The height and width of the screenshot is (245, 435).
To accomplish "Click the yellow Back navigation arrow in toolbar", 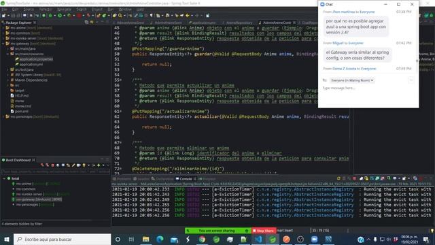I will [188, 16].
